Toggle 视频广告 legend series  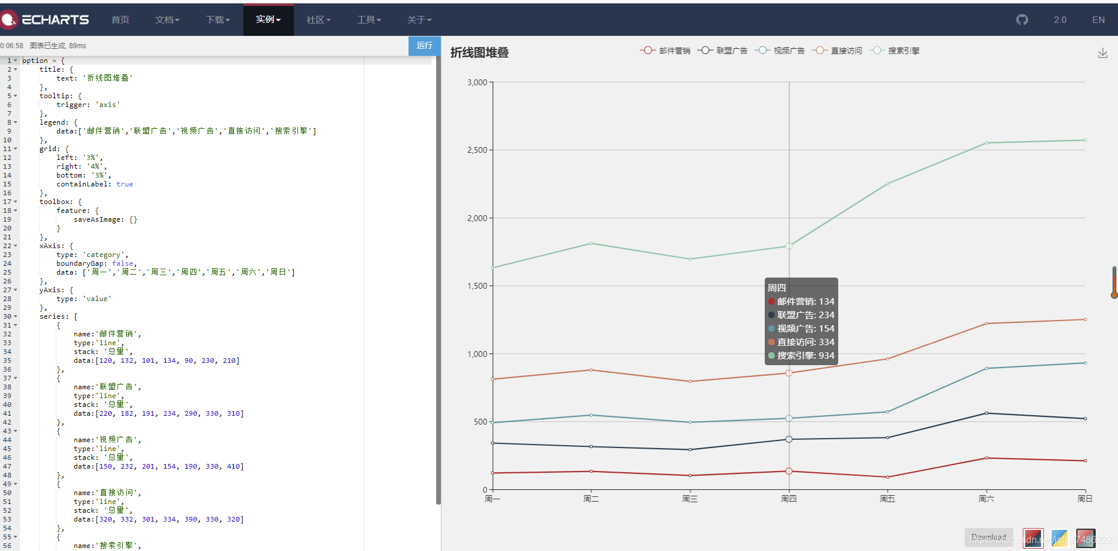779,51
